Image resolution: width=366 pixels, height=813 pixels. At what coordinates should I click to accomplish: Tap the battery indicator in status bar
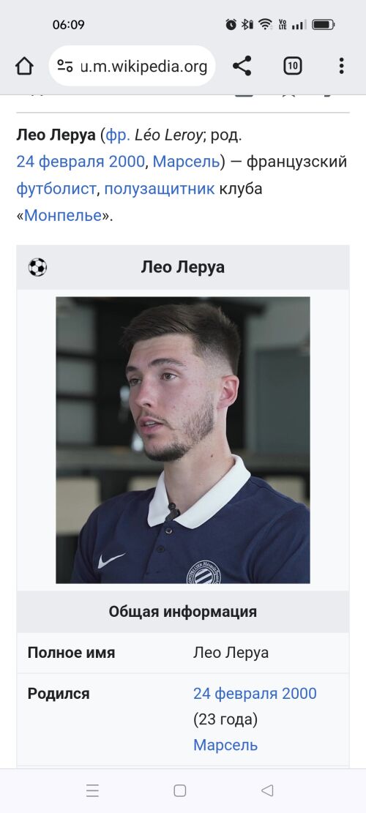click(x=324, y=24)
